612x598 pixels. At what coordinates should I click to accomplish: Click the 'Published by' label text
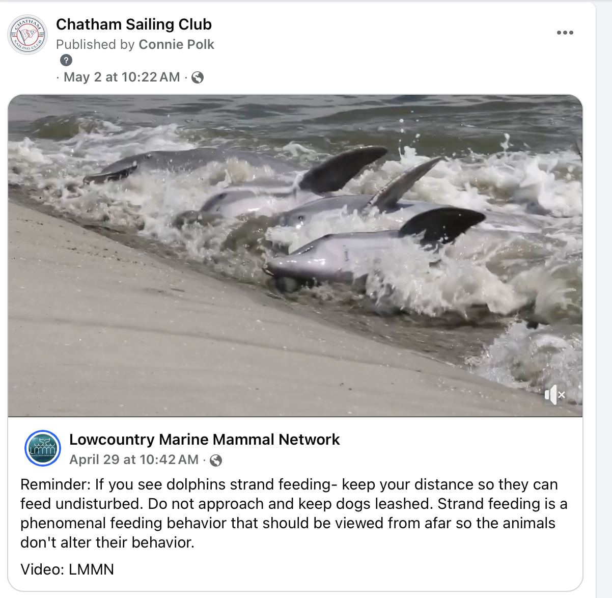[x=95, y=45]
